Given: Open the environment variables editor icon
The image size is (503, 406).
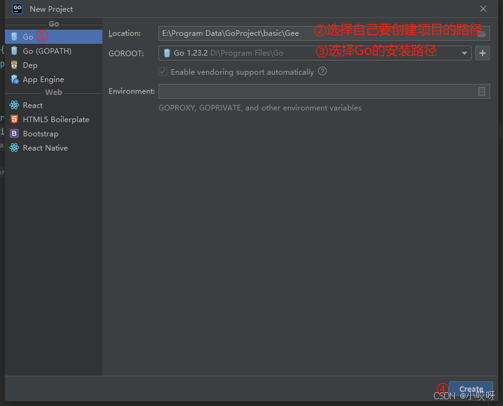Looking at the screenshot, I should 481,91.
